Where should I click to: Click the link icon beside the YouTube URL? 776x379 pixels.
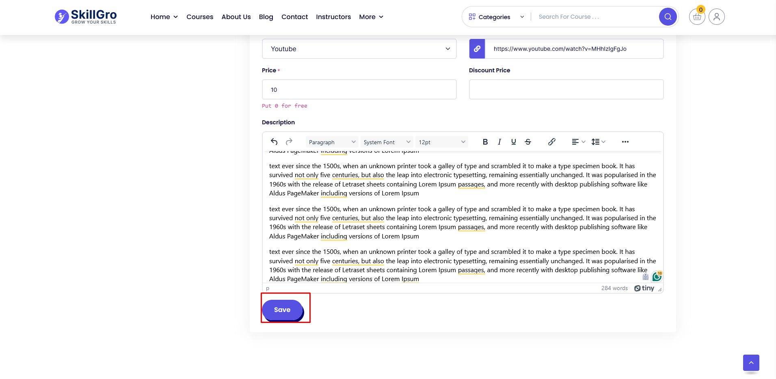pos(477,49)
